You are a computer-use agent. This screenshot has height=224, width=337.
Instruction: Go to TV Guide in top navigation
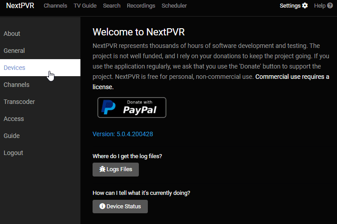pos(85,5)
